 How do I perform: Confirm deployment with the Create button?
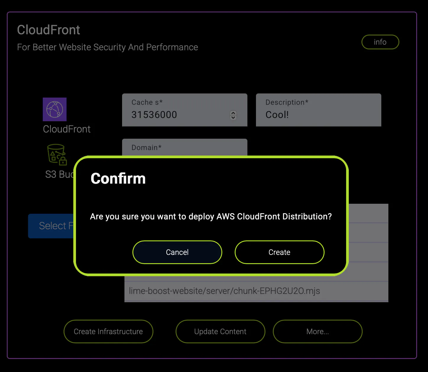tap(279, 252)
